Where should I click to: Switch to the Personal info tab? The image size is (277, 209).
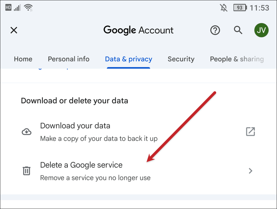click(69, 59)
